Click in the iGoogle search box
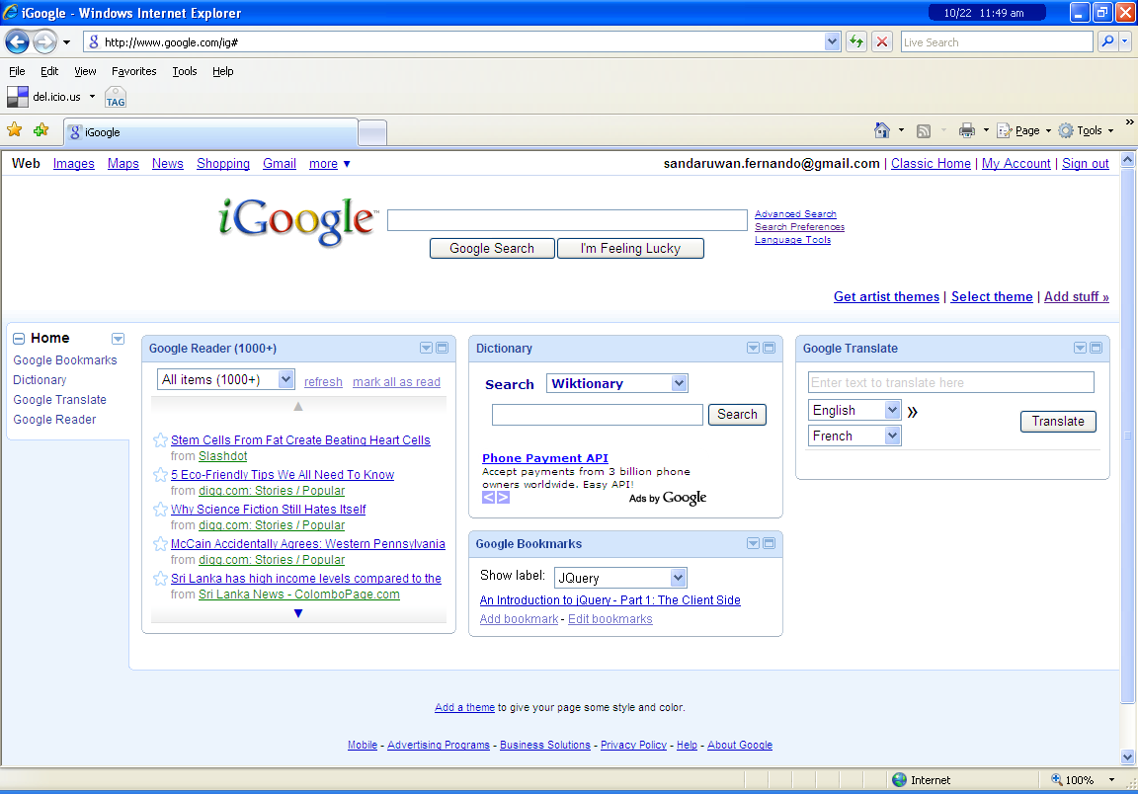This screenshot has width=1138, height=794. pos(568,220)
